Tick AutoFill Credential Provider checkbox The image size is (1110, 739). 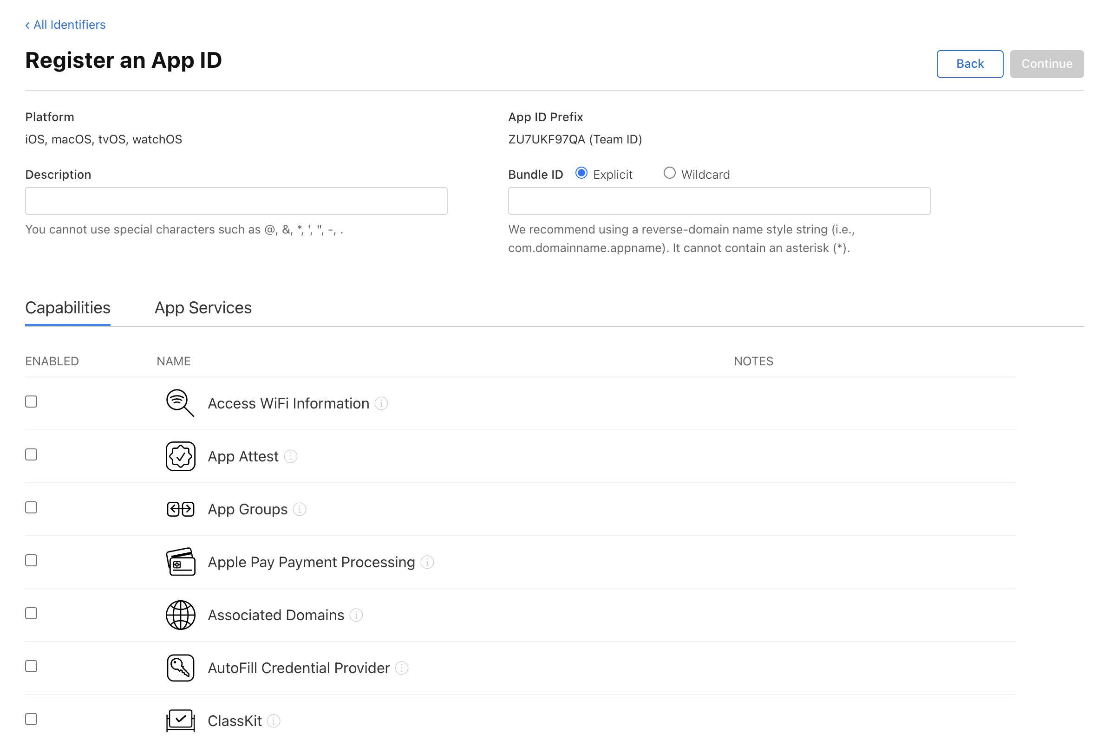click(x=31, y=666)
